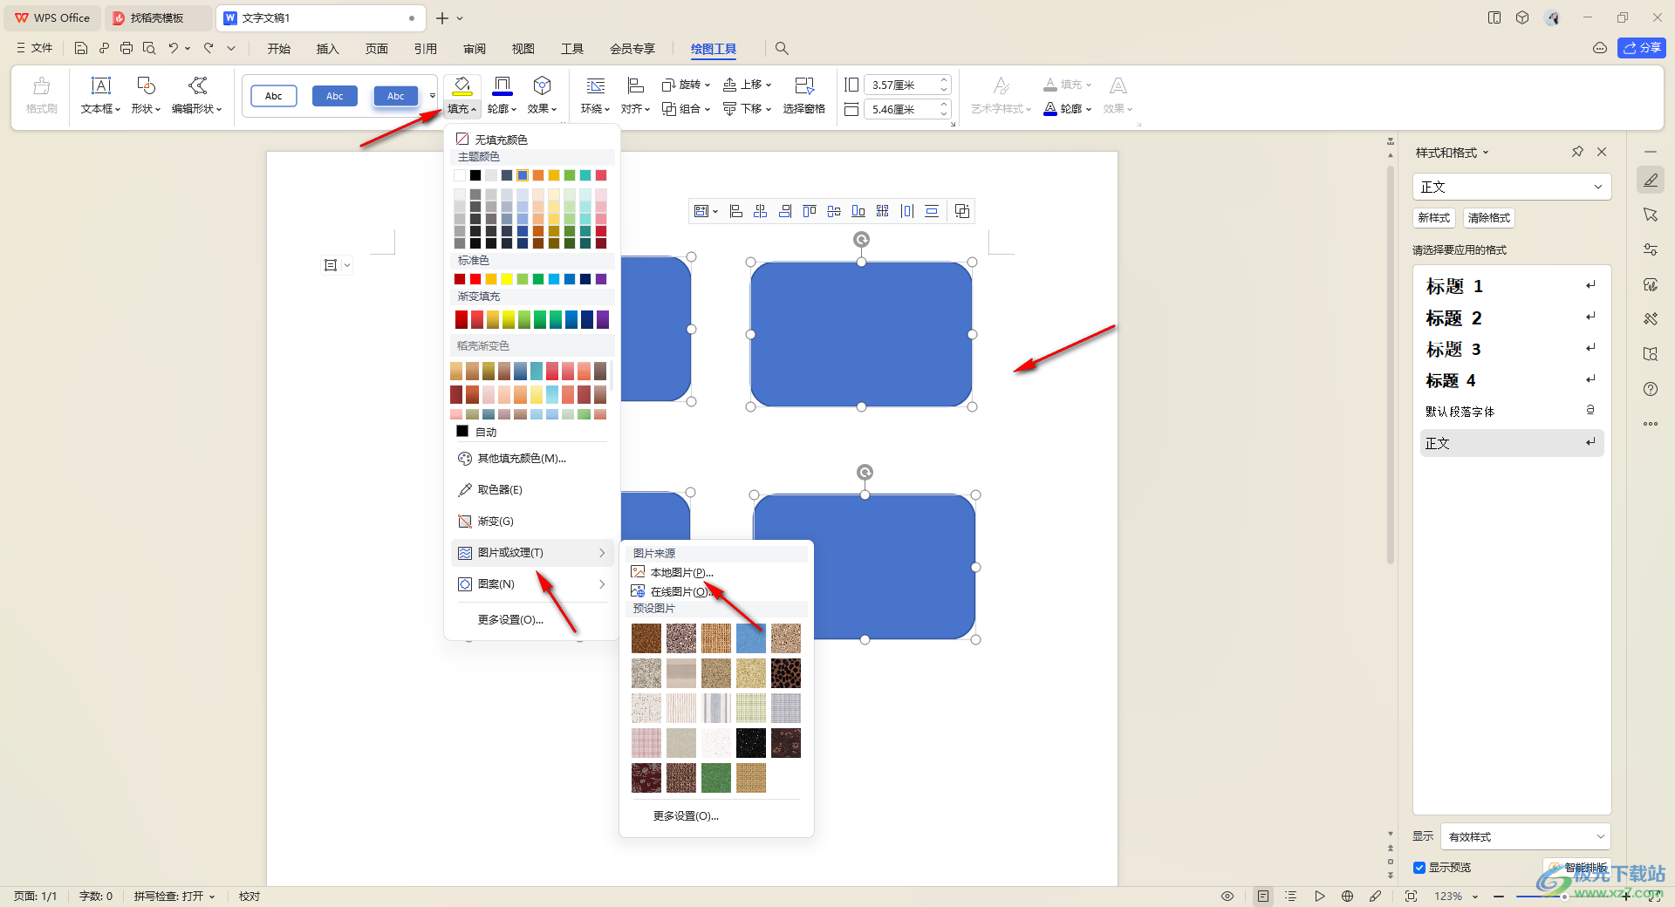Click the align icon in ribbon
The height and width of the screenshot is (907, 1675).
[x=636, y=85]
